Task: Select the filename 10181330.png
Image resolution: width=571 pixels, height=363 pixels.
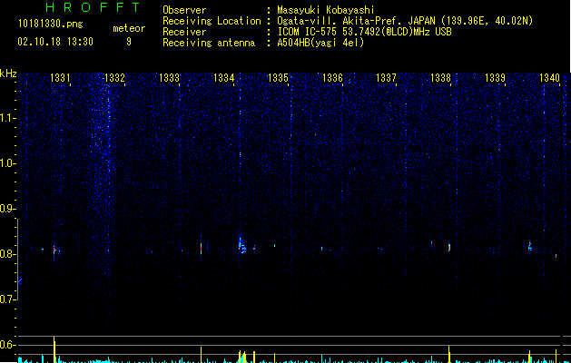Action: point(51,25)
